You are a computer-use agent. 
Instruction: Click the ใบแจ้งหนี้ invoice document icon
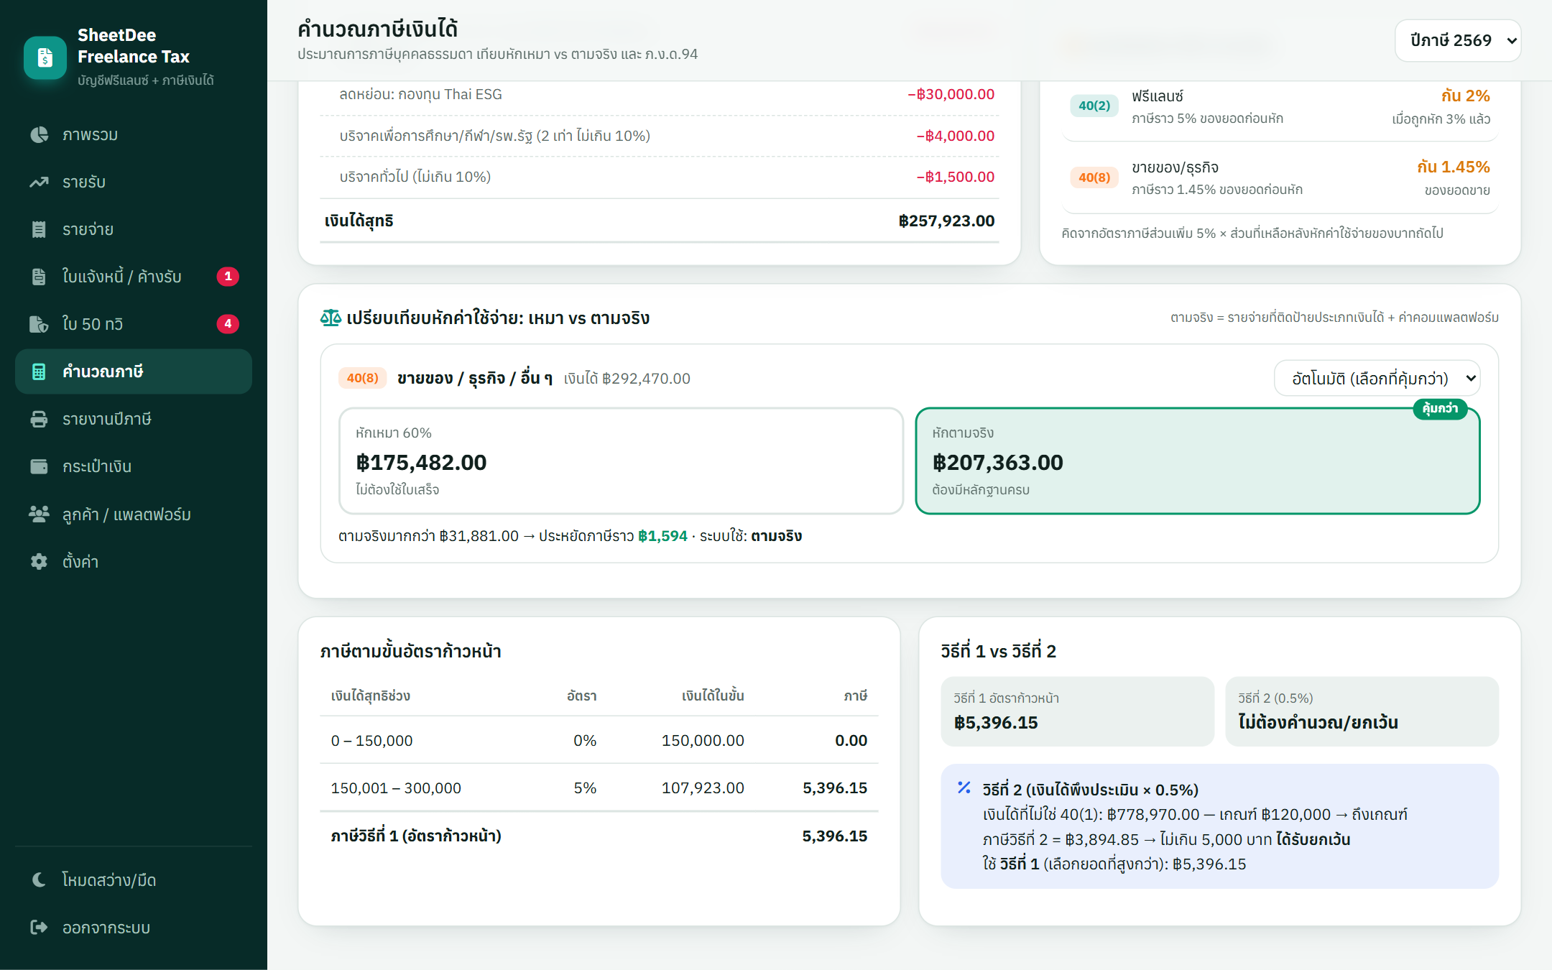(39, 277)
